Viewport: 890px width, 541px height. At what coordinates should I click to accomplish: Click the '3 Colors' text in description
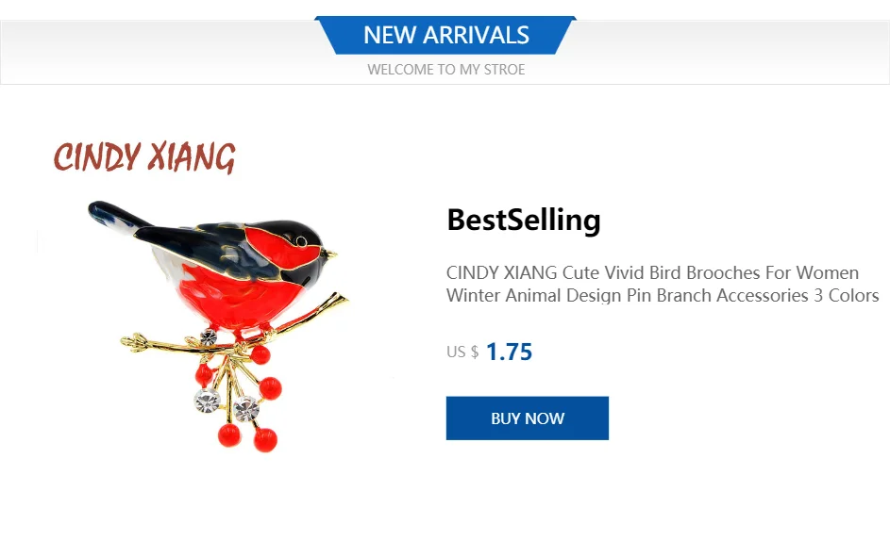pos(847,295)
